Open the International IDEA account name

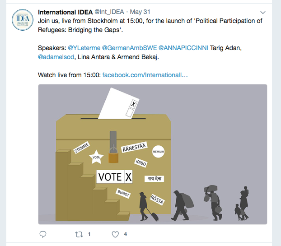click(65, 12)
